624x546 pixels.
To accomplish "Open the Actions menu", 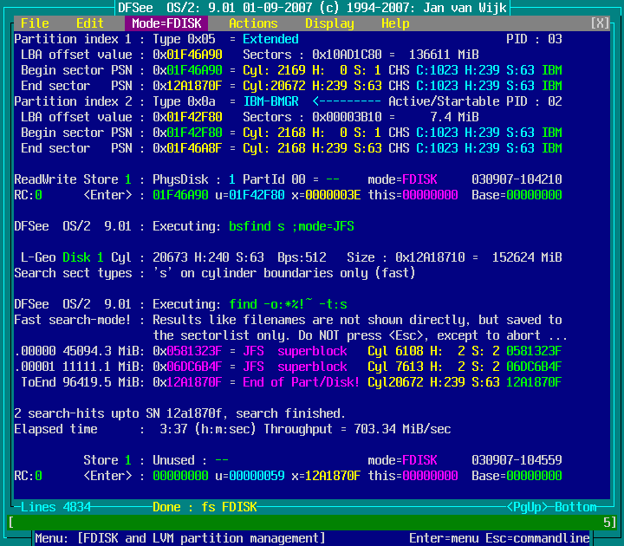I will 253,23.
